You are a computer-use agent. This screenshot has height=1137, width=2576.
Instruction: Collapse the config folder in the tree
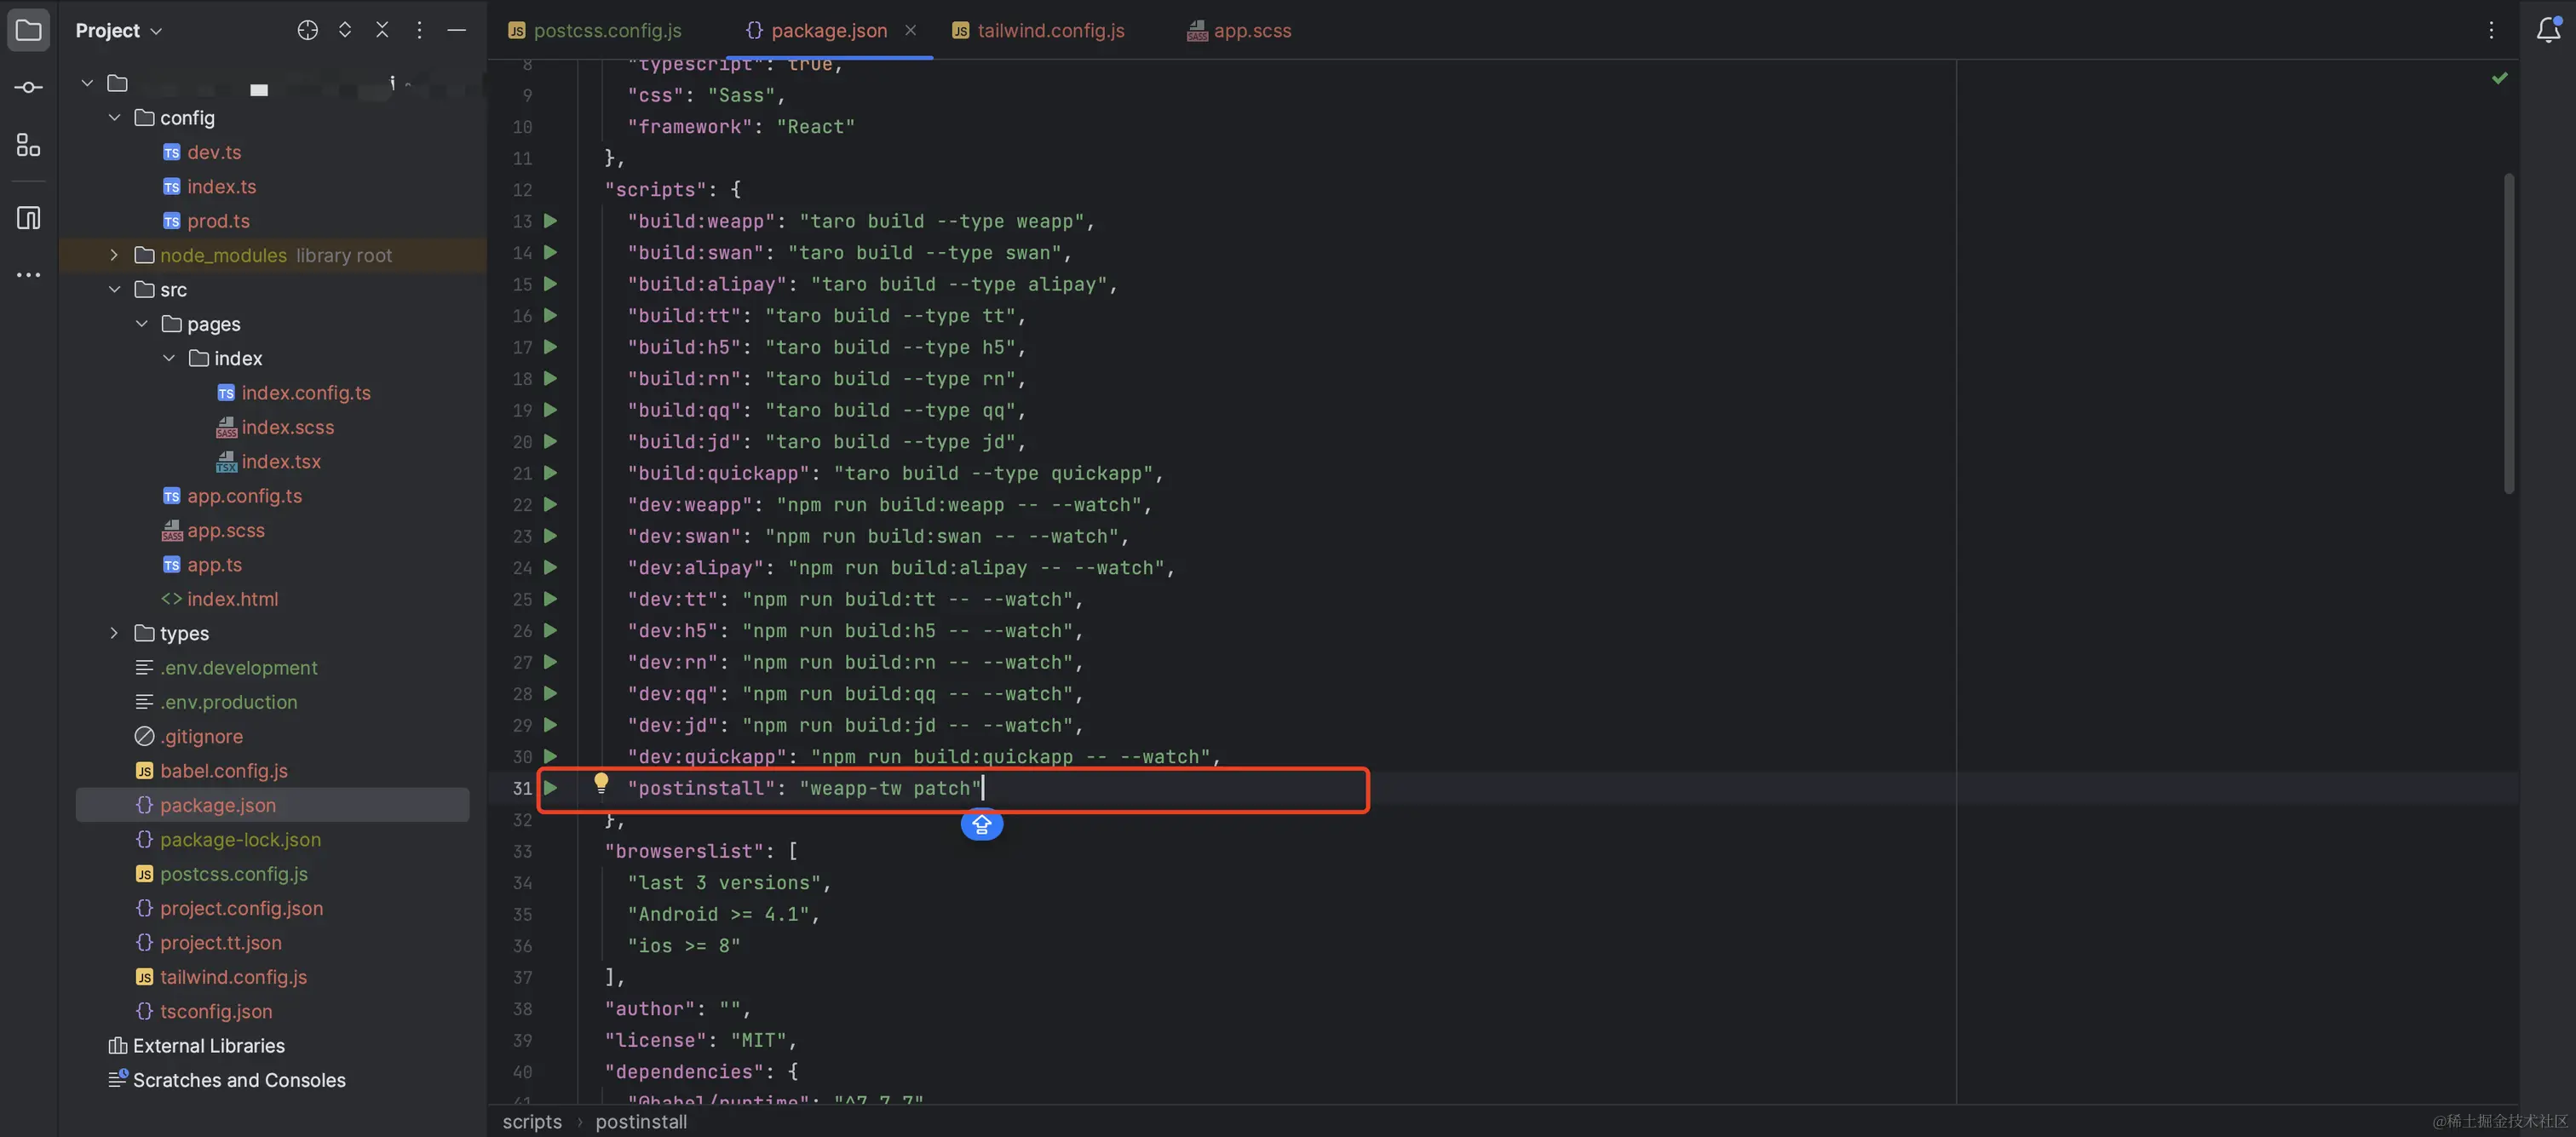point(114,117)
